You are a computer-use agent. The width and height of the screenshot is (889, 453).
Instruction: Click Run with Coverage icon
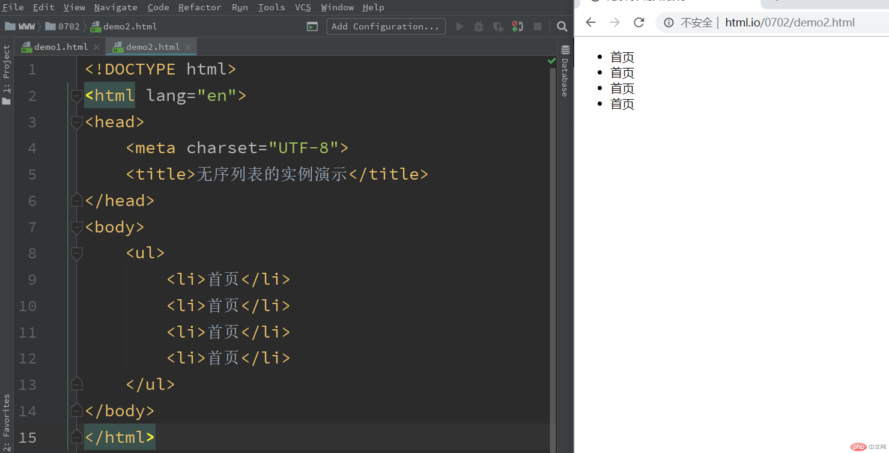point(498,26)
